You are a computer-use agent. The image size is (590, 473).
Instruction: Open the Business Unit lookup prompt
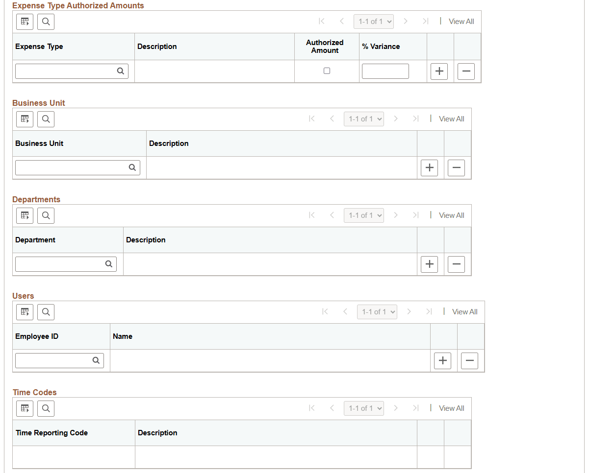click(x=132, y=167)
